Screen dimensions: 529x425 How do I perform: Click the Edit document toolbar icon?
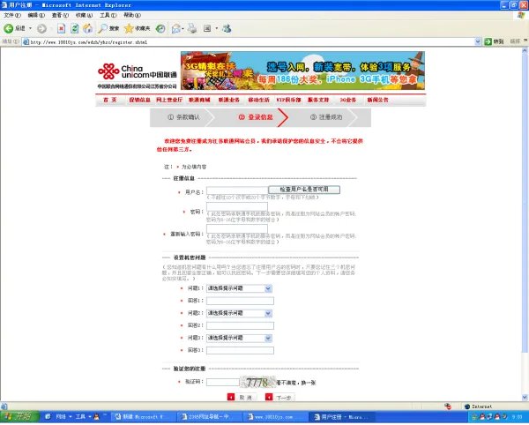(x=207, y=29)
